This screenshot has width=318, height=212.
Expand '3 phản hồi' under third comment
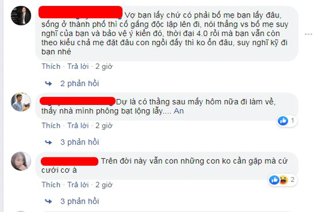(79, 201)
